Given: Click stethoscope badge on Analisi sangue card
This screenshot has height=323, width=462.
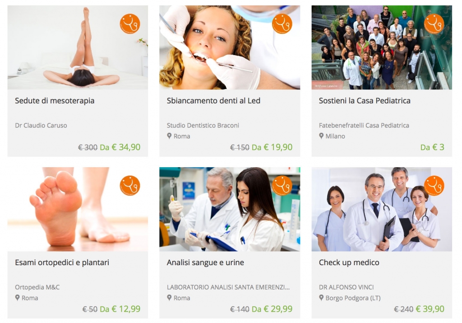Looking at the screenshot, I should [282, 186].
